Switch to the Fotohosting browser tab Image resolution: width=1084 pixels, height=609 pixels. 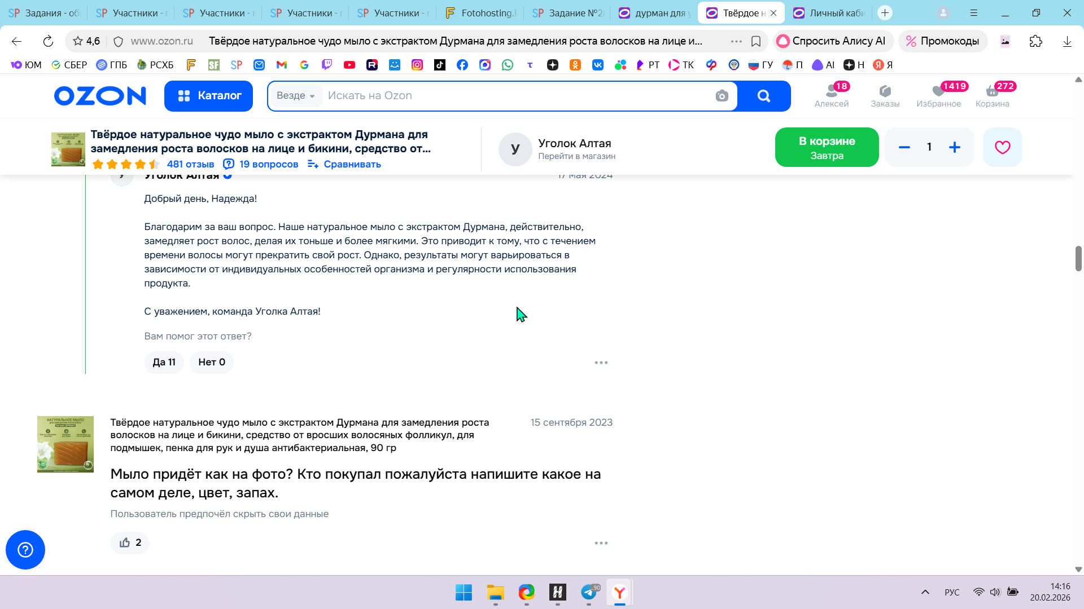pos(481,13)
